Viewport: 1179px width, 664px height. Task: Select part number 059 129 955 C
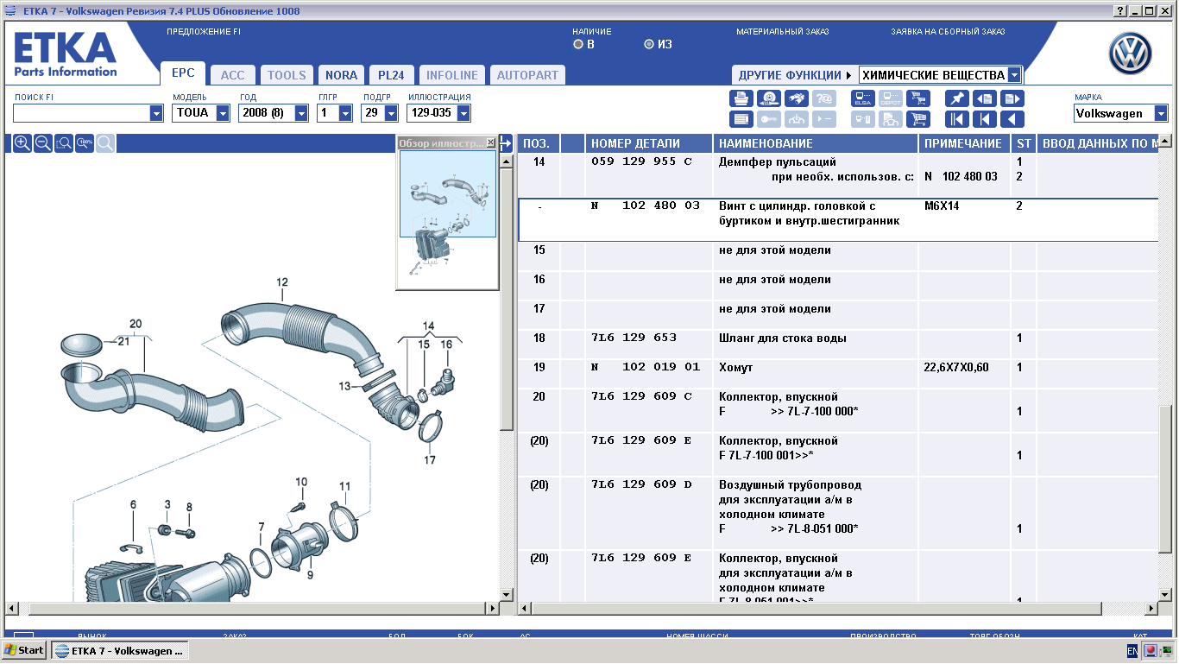[x=641, y=161]
